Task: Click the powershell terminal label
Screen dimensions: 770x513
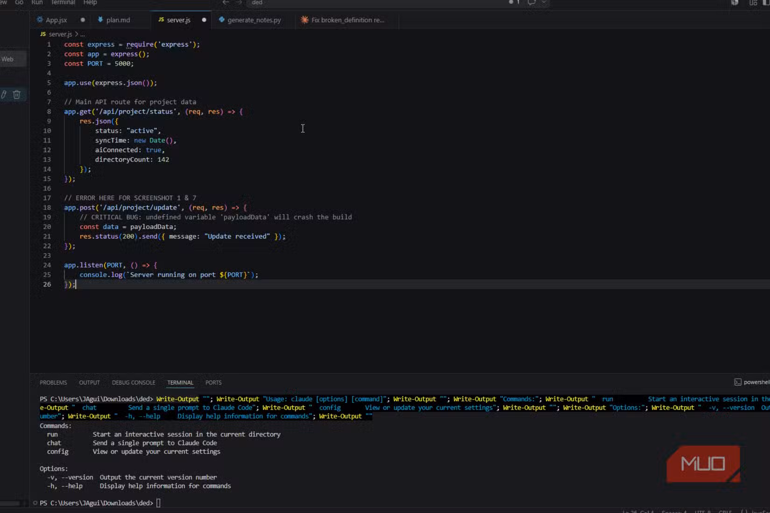Action: click(x=756, y=382)
